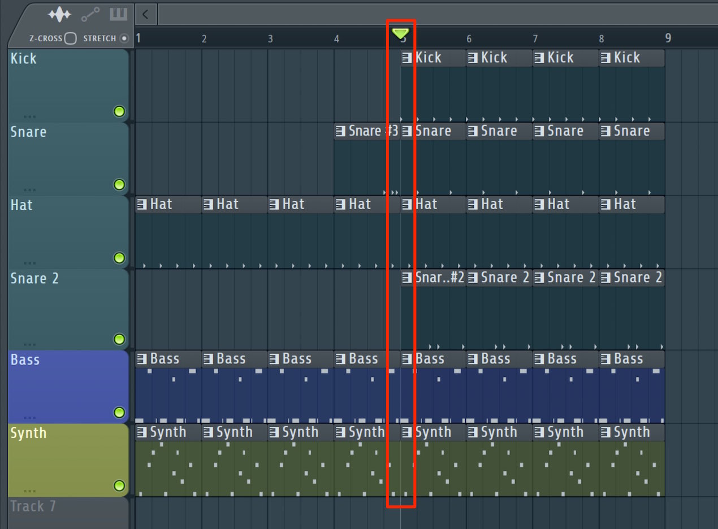Click the back arrow beside the timeline
The width and height of the screenshot is (718, 529).
pos(145,14)
